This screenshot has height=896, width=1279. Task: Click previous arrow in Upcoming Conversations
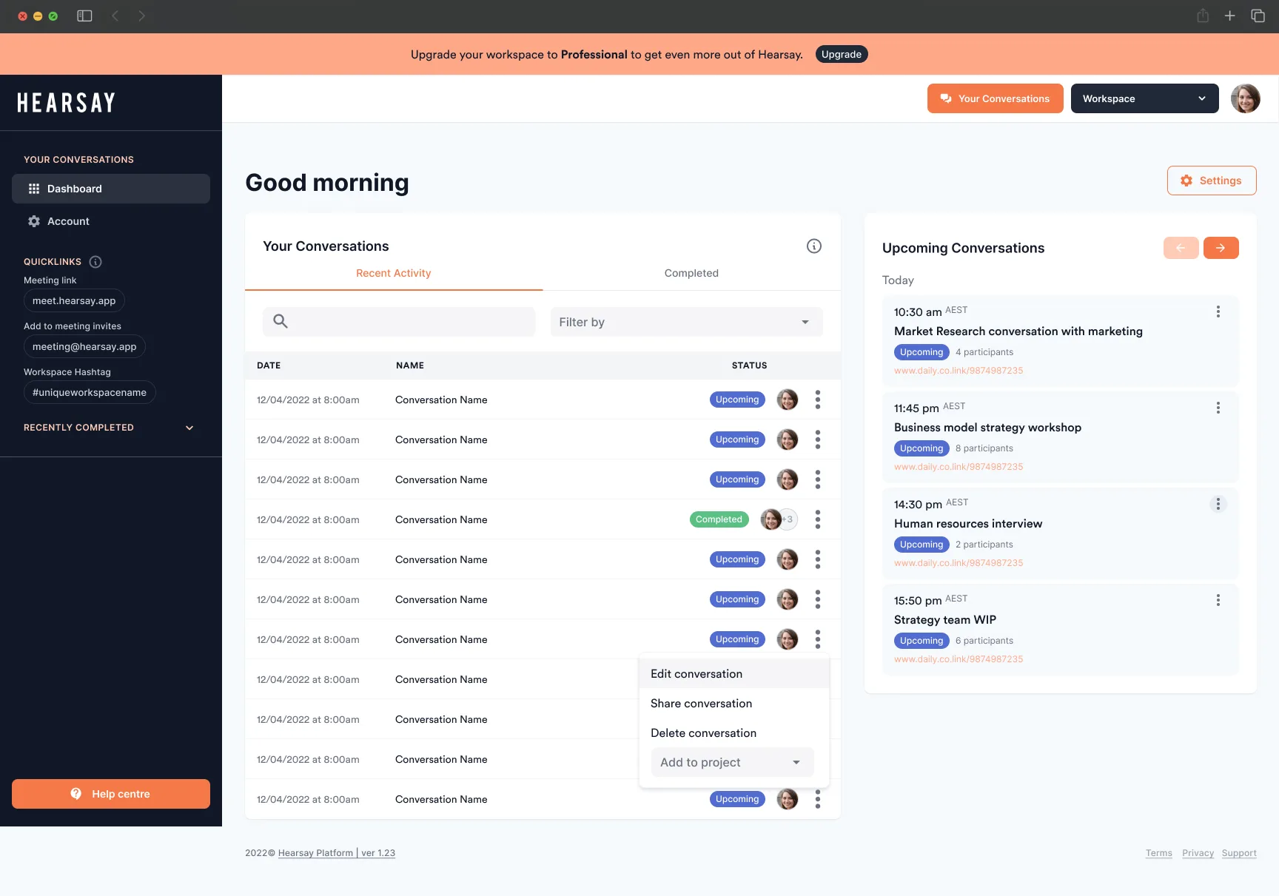point(1181,248)
